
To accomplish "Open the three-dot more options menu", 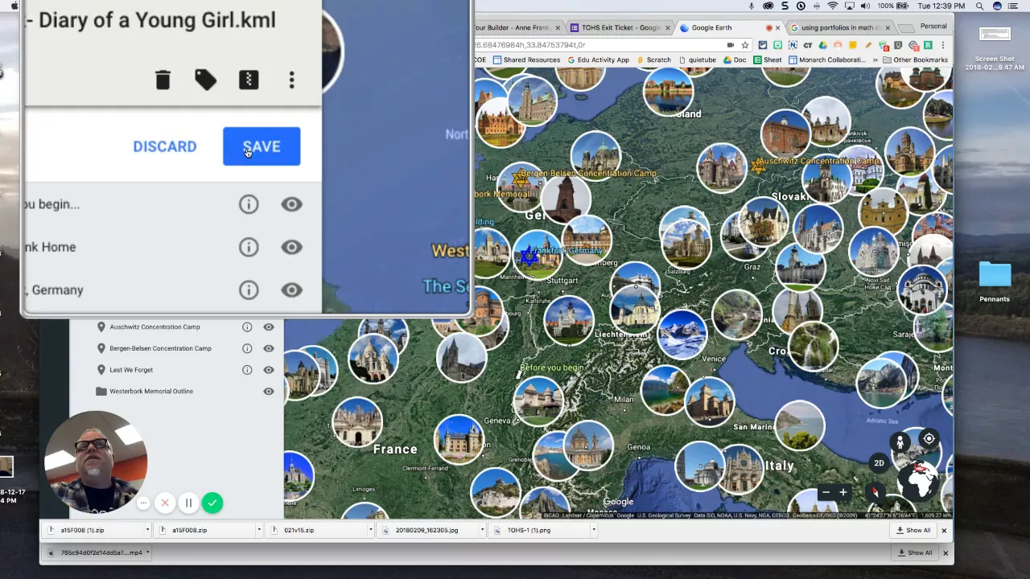I will tap(291, 80).
